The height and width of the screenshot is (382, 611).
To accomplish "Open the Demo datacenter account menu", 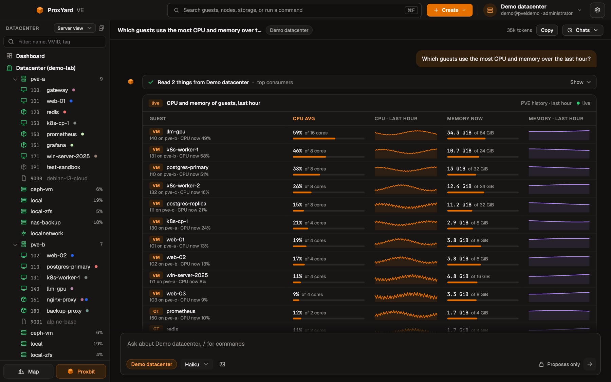I will (x=533, y=10).
